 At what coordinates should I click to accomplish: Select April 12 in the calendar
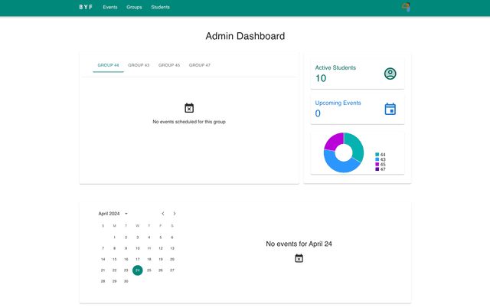click(161, 248)
